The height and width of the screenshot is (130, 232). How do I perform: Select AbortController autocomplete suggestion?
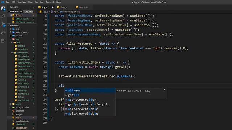[x=90, y=100]
